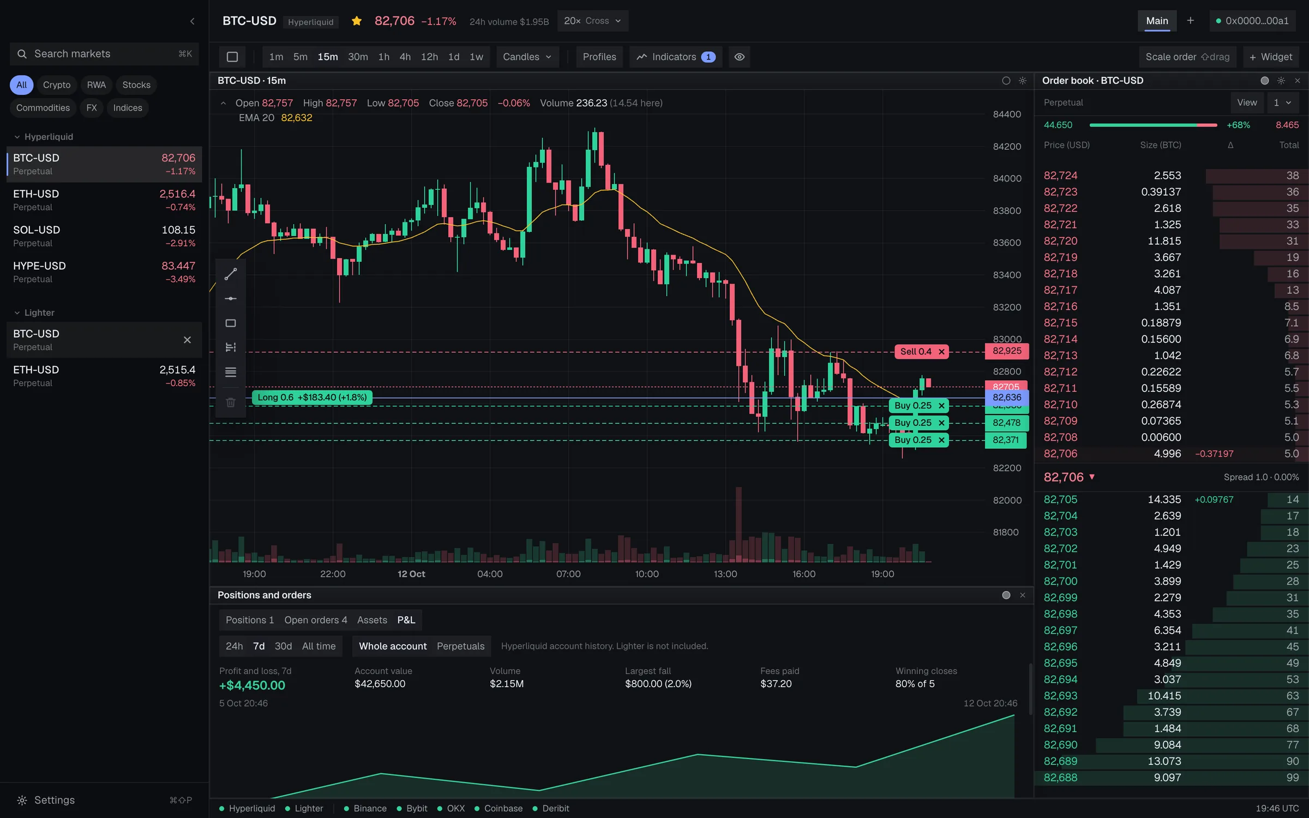Collapse the sidebar with the chevron arrow
This screenshot has height=818, width=1309.
click(192, 21)
